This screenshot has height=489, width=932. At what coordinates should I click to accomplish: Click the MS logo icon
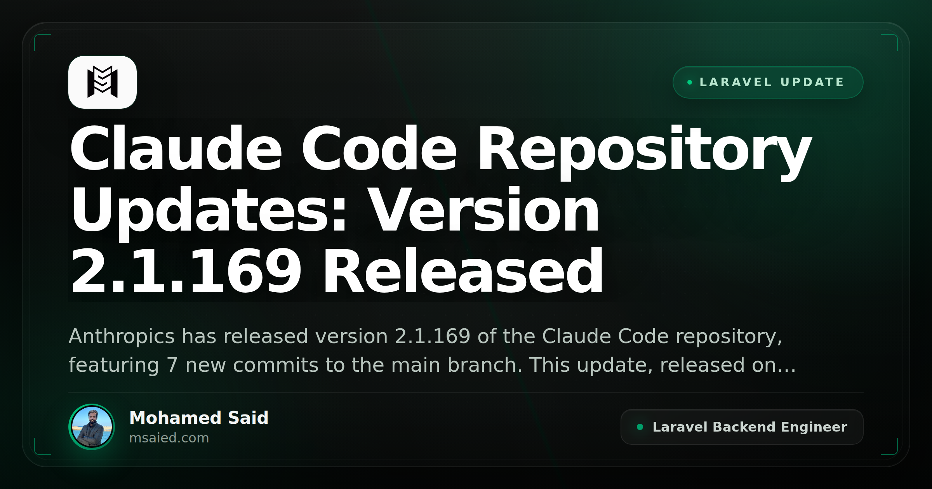[x=103, y=82]
